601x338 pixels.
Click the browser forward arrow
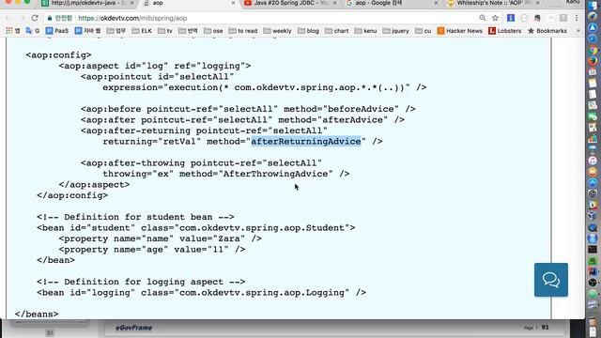coord(21,18)
